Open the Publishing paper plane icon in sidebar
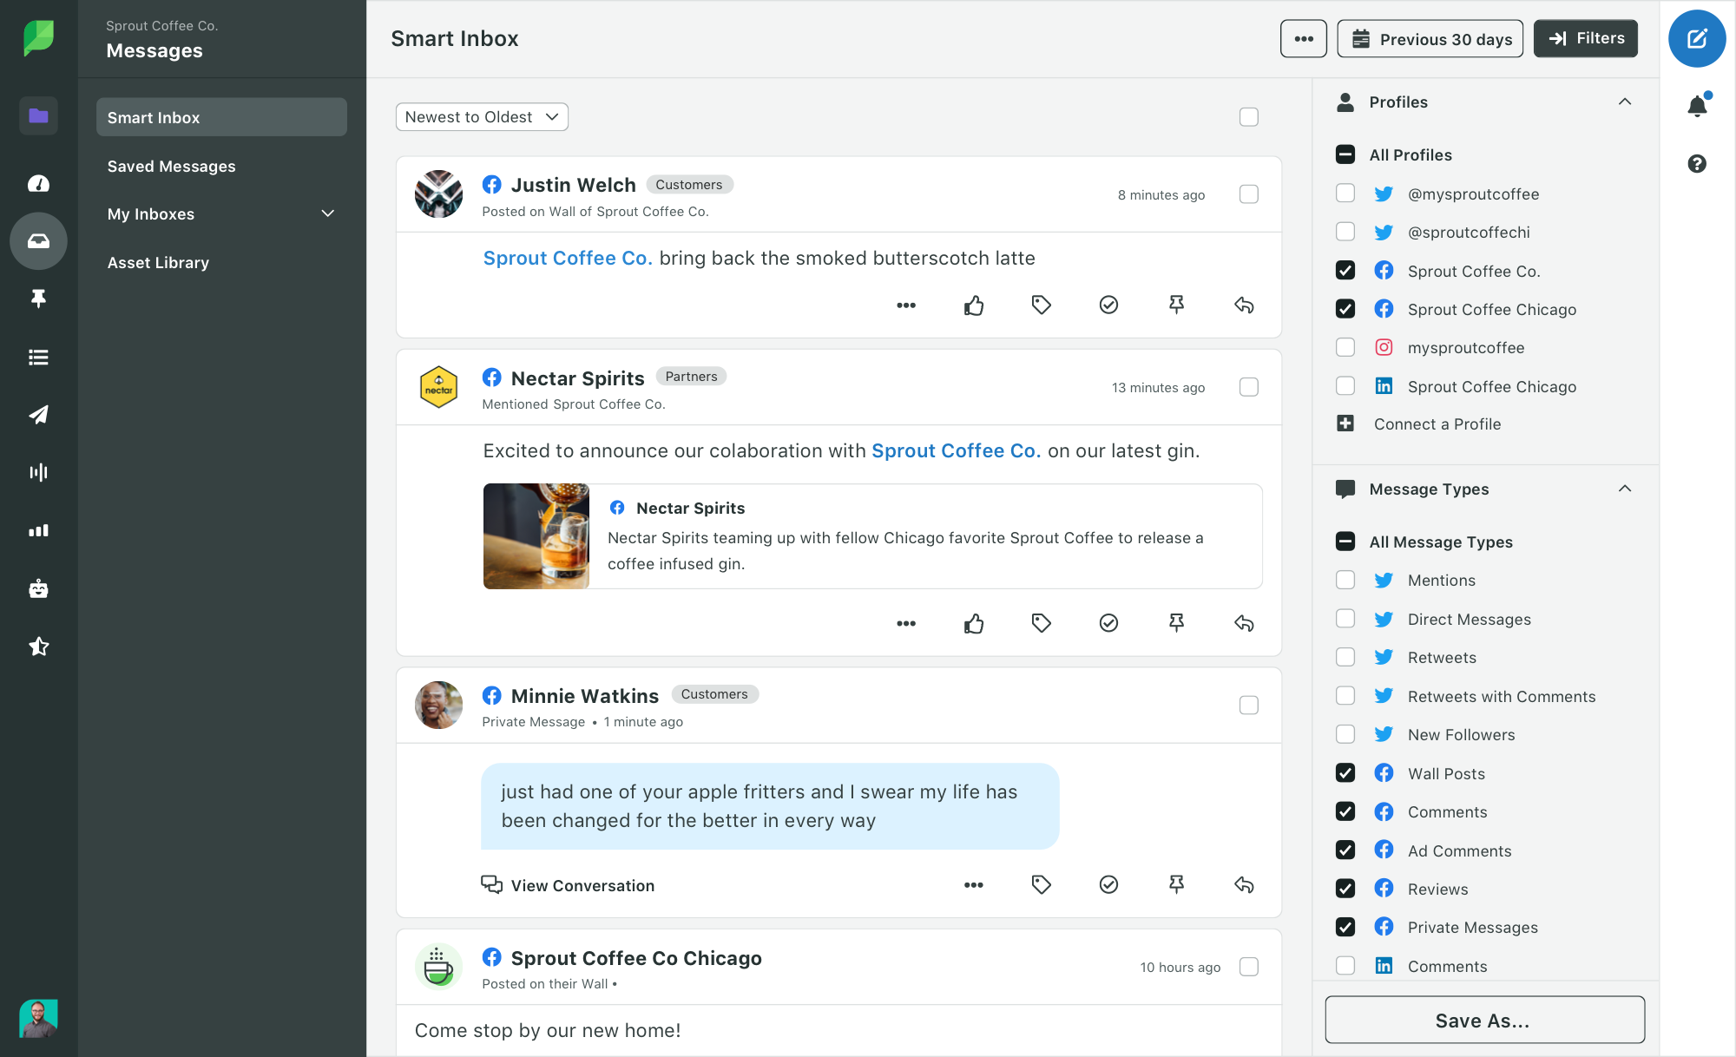This screenshot has height=1057, width=1736. [x=38, y=415]
